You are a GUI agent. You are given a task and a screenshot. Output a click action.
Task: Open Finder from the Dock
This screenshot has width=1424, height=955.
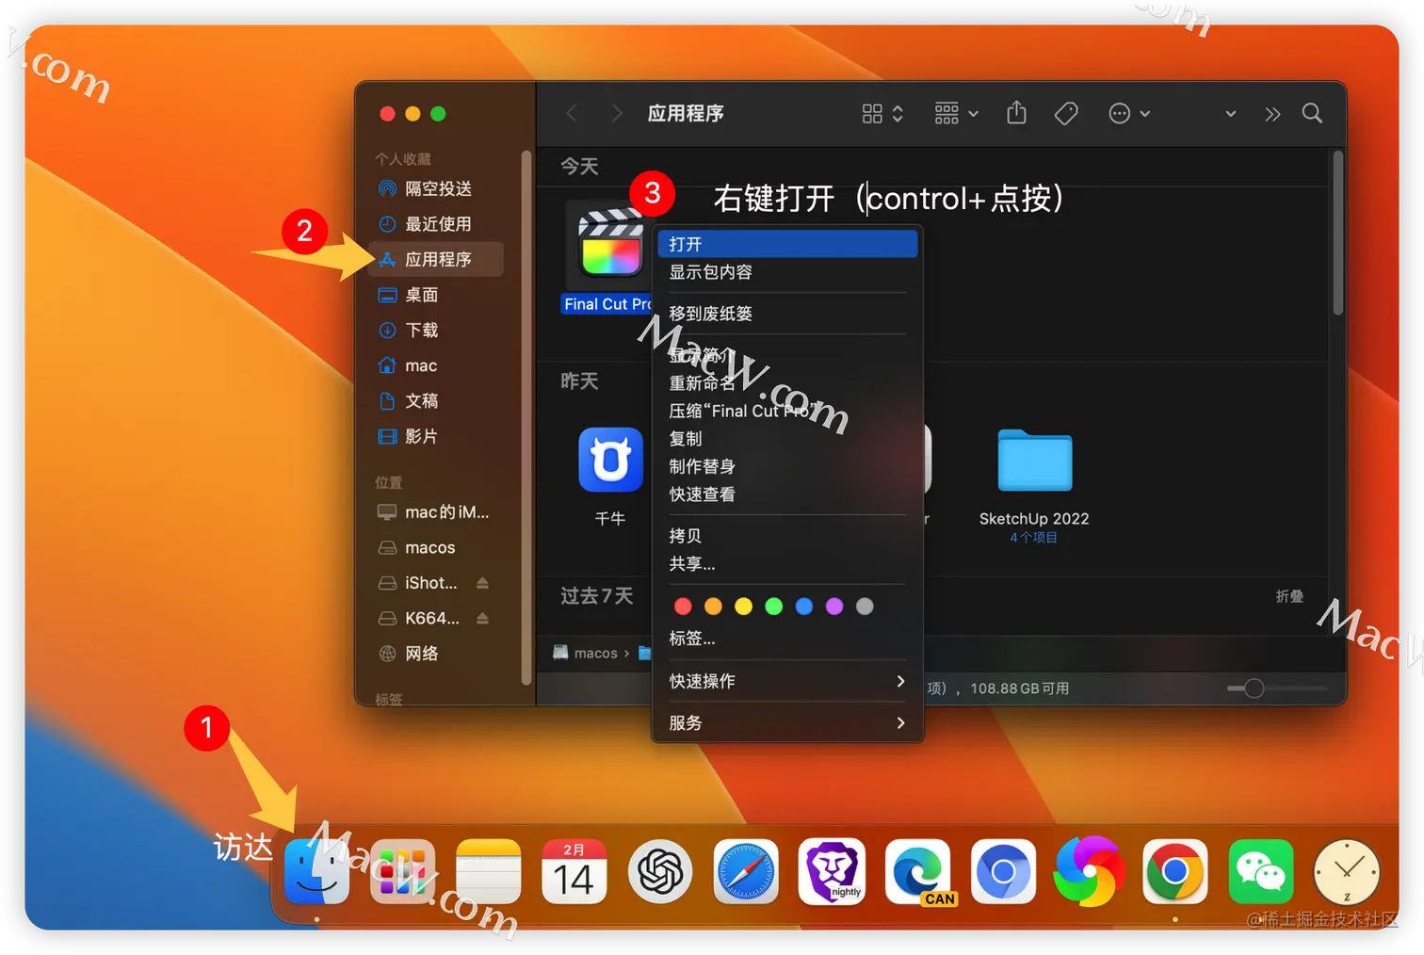tap(316, 872)
